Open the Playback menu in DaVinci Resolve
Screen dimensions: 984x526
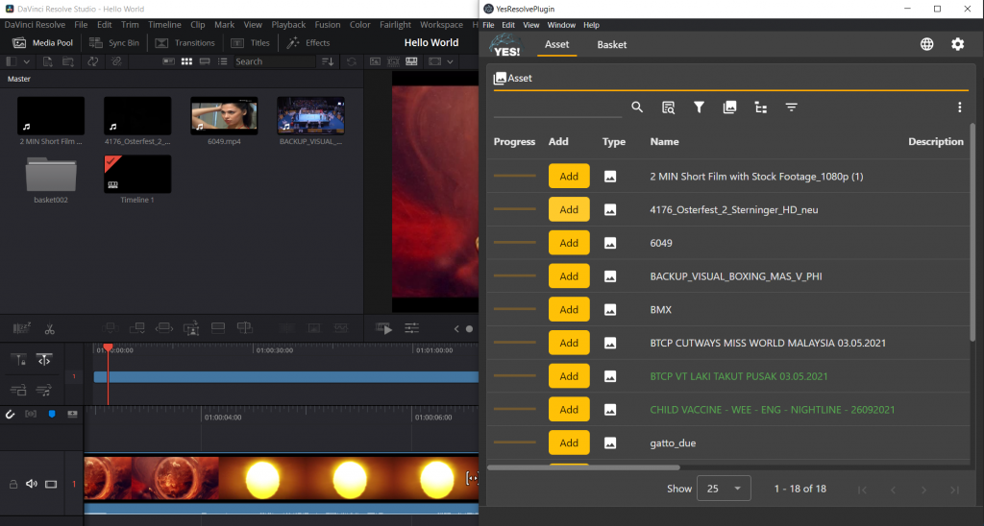click(288, 24)
